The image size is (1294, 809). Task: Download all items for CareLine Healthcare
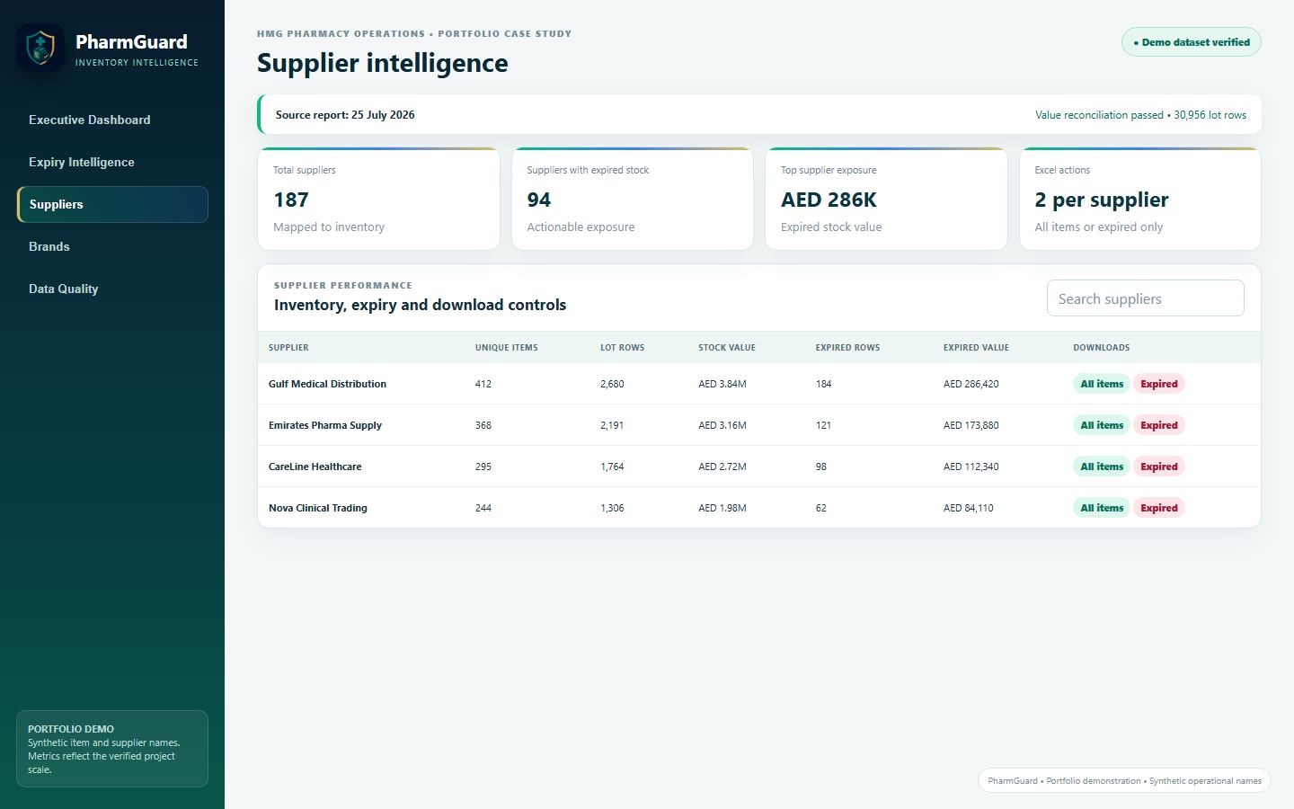coord(1102,467)
